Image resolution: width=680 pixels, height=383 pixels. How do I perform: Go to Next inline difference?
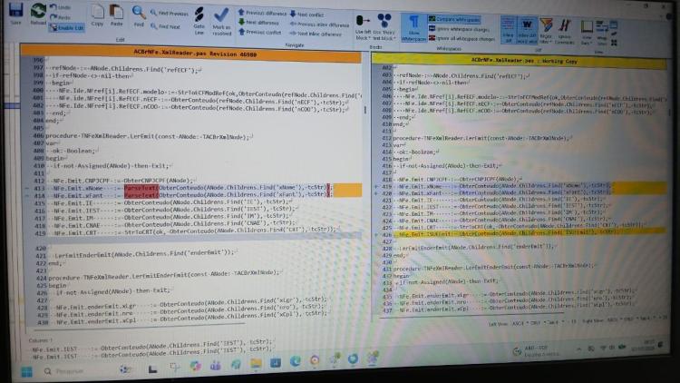point(316,34)
